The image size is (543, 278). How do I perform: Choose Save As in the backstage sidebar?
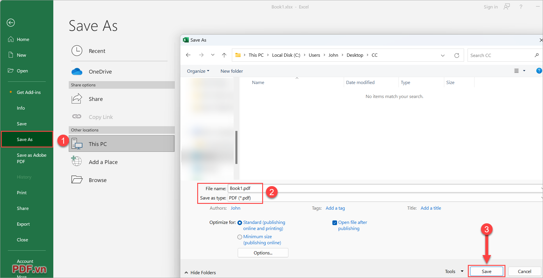pos(27,139)
